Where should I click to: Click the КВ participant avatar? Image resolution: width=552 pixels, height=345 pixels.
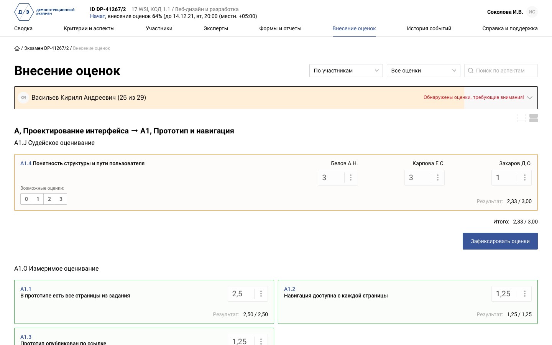(23, 98)
